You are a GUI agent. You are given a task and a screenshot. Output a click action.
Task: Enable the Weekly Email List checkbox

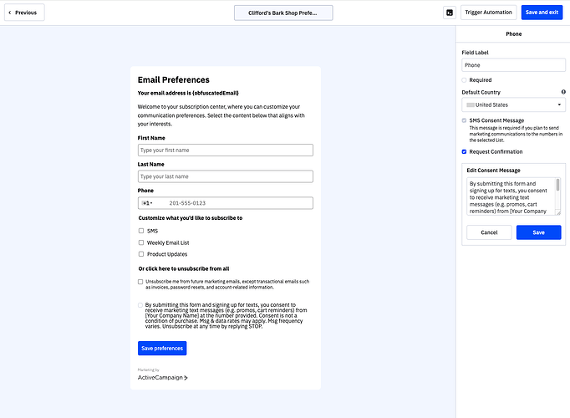point(141,242)
